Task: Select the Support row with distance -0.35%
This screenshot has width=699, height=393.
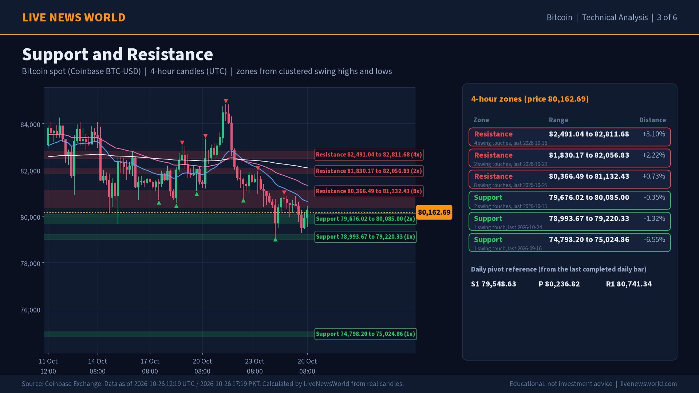Action: (570, 201)
